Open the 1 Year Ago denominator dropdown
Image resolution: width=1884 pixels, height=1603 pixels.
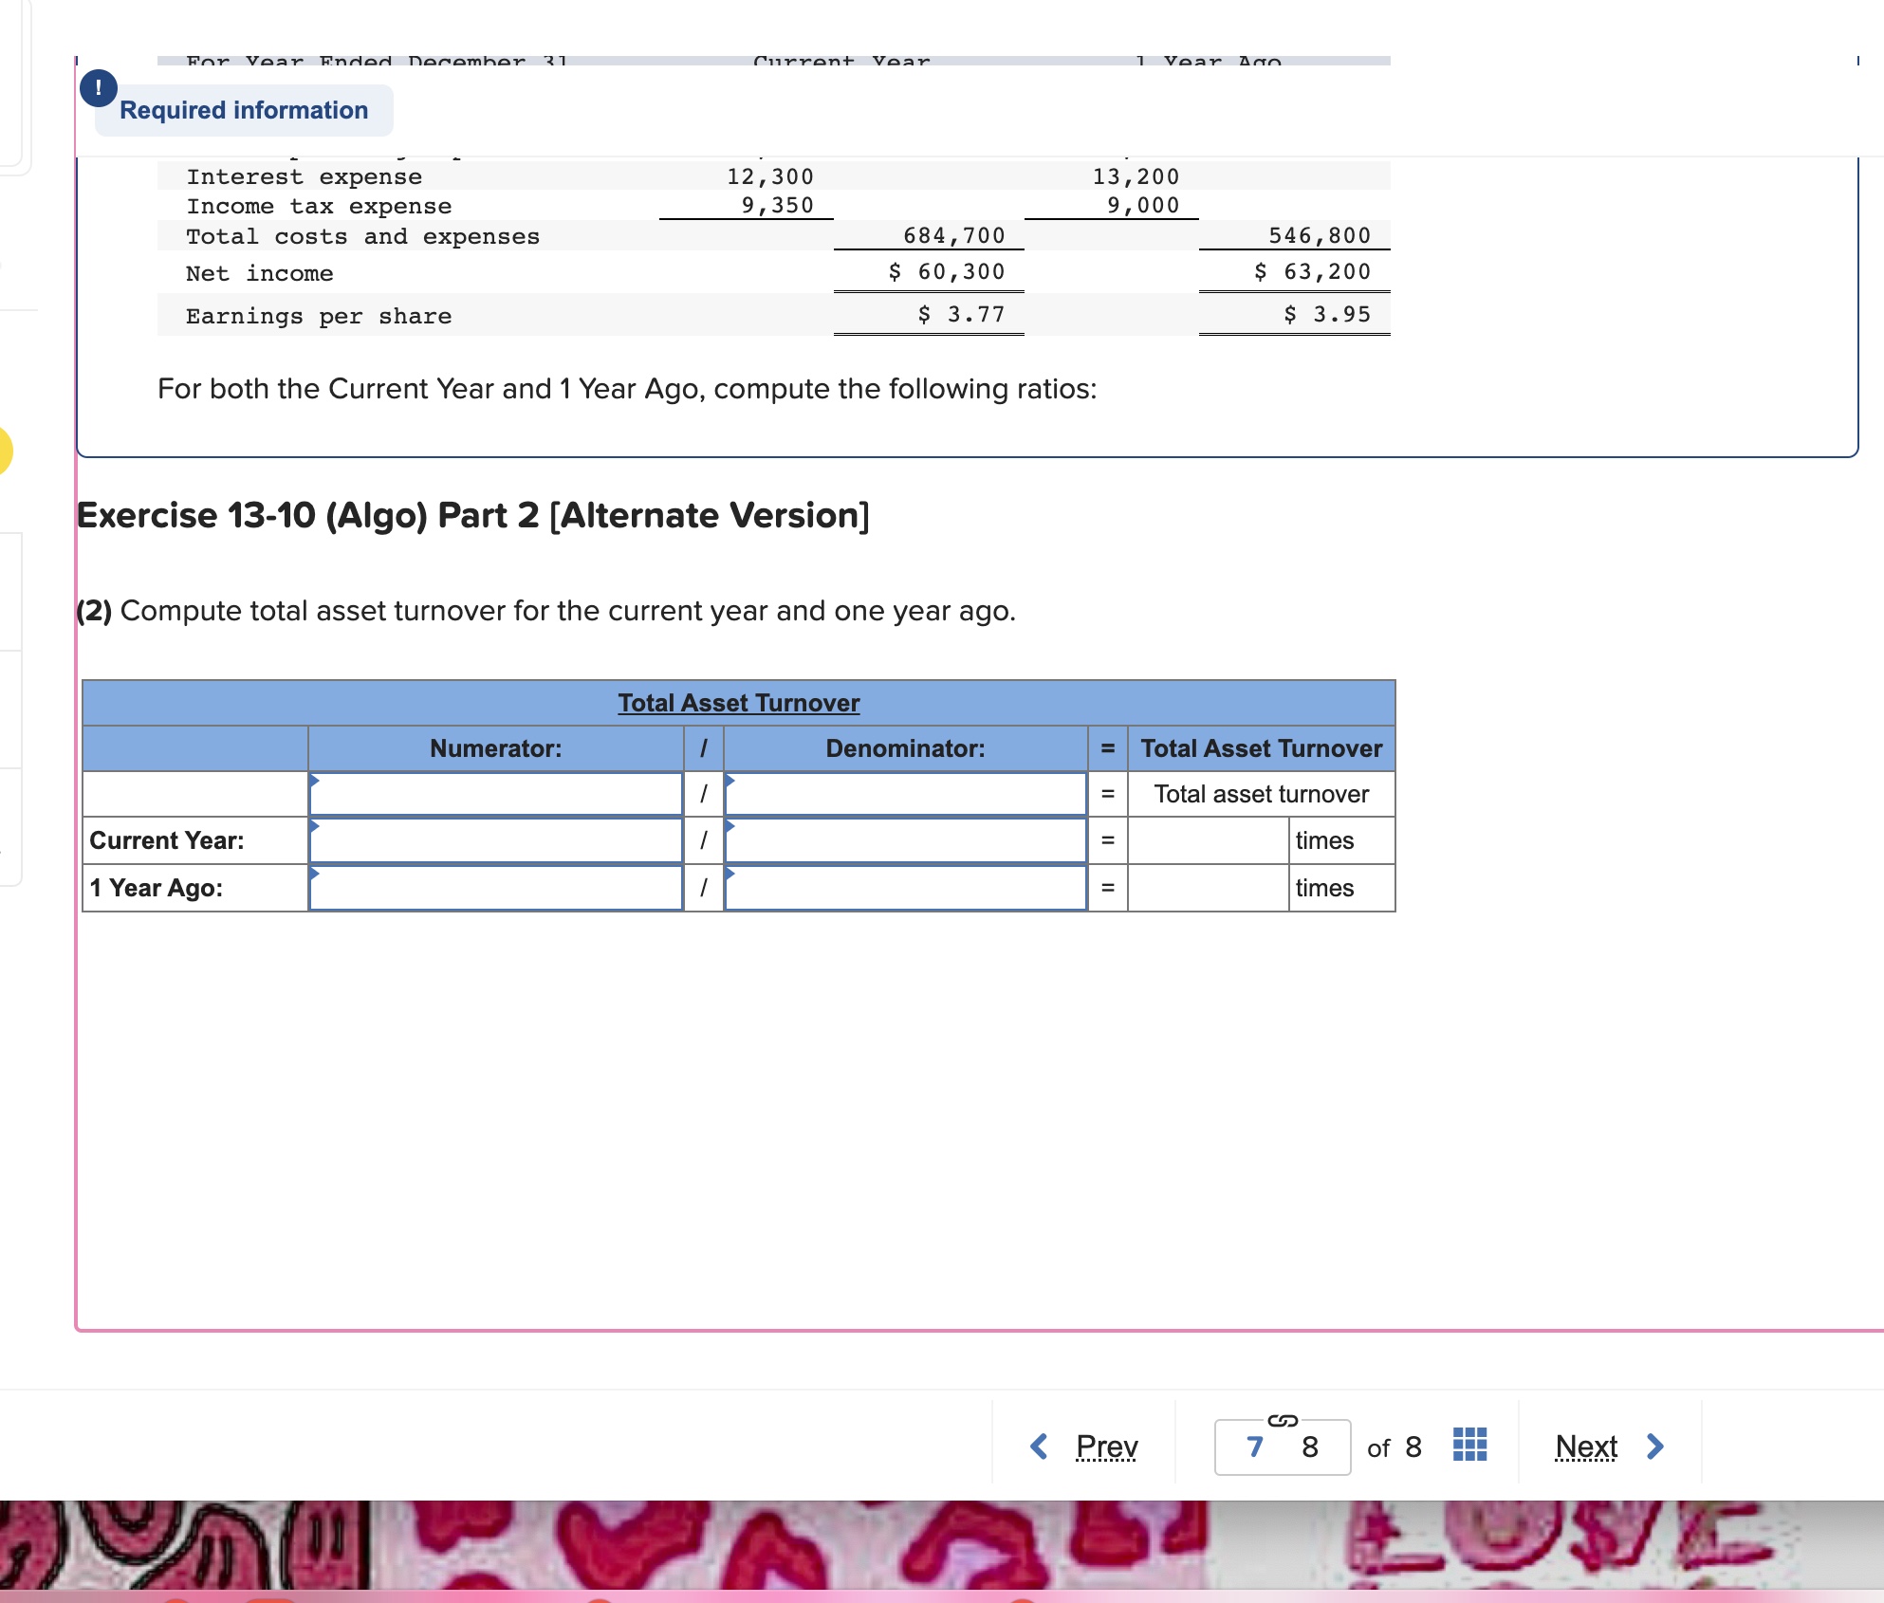[905, 888]
